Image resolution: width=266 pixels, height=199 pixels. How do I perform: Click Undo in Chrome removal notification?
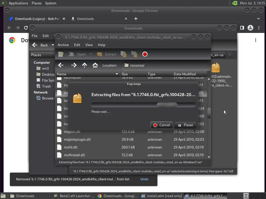pyautogui.click(x=144, y=179)
